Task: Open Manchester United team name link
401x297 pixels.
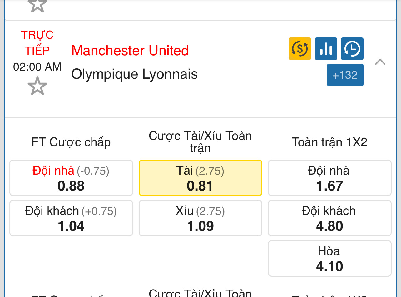Action: (x=130, y=51)
